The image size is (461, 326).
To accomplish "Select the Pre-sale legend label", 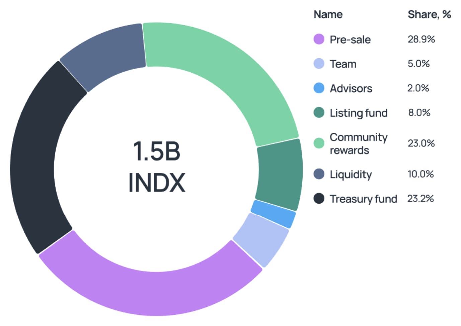I will pos(350,39).
